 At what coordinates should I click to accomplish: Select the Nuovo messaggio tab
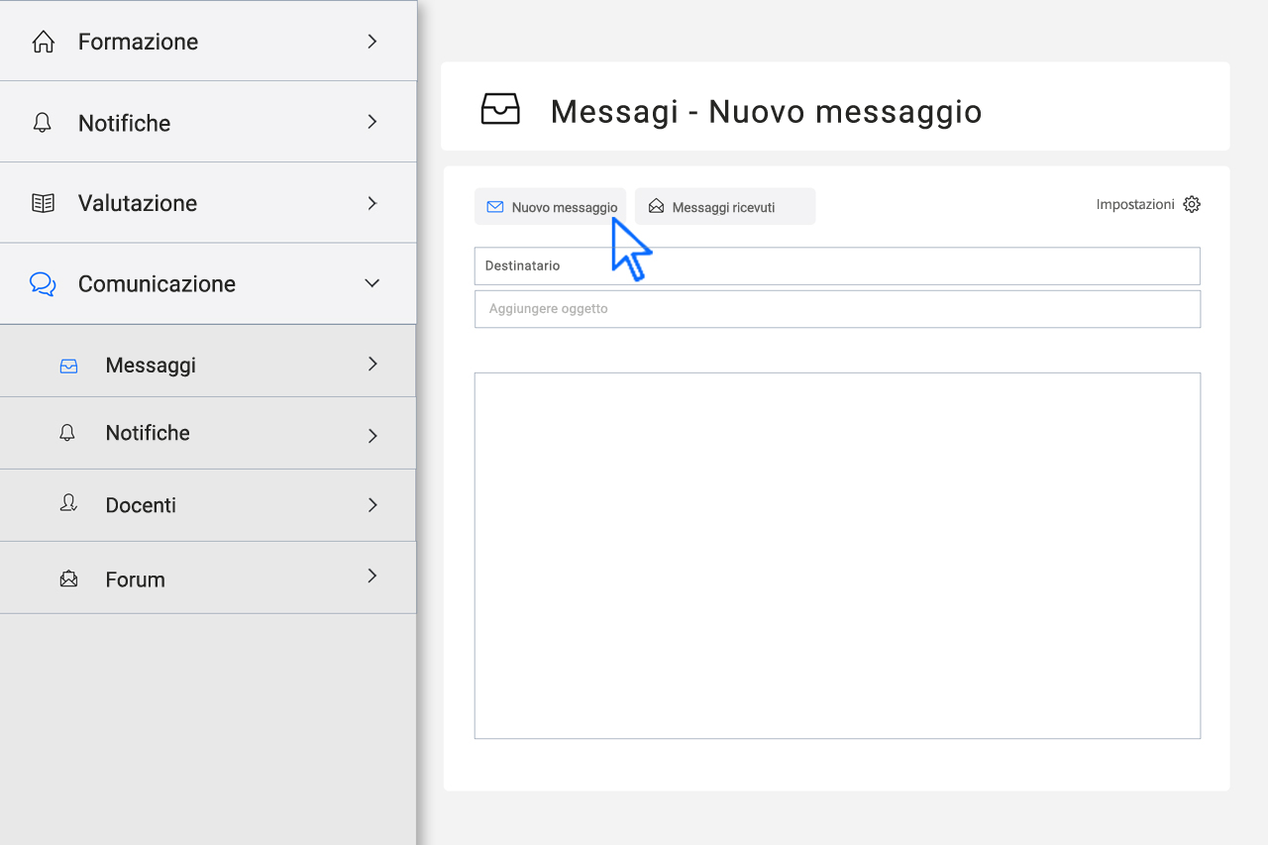pyautogui.click(x=550, y=207)
